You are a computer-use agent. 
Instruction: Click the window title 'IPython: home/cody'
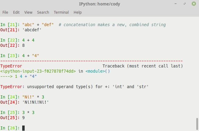pos(99,4)
